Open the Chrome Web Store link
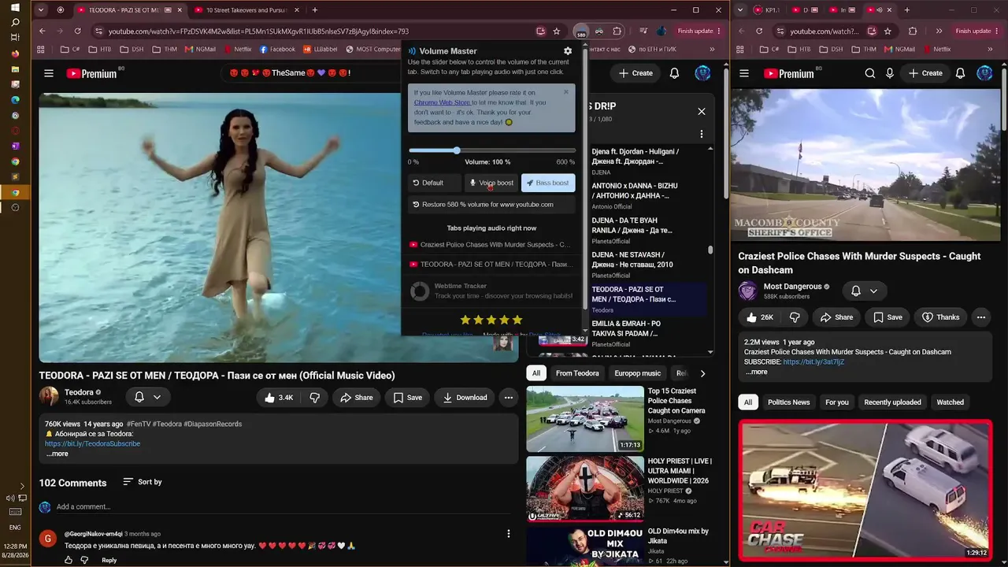The image size is (1008, 567). pos(442,102)
